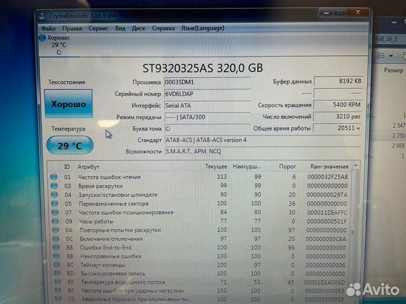
Task: Click the 29 °C temperature button
Action: tap(70, 145)
